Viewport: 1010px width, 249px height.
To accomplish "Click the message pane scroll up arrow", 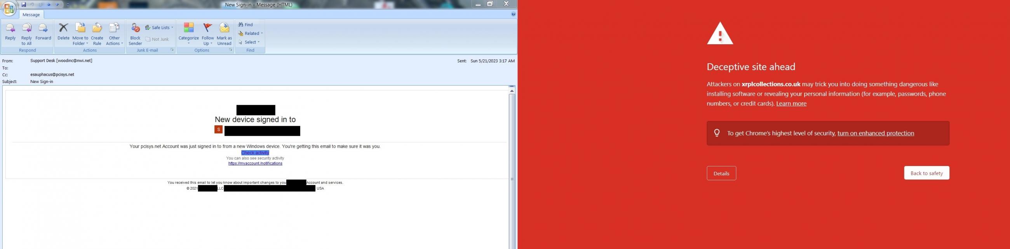I will (512, 91).
